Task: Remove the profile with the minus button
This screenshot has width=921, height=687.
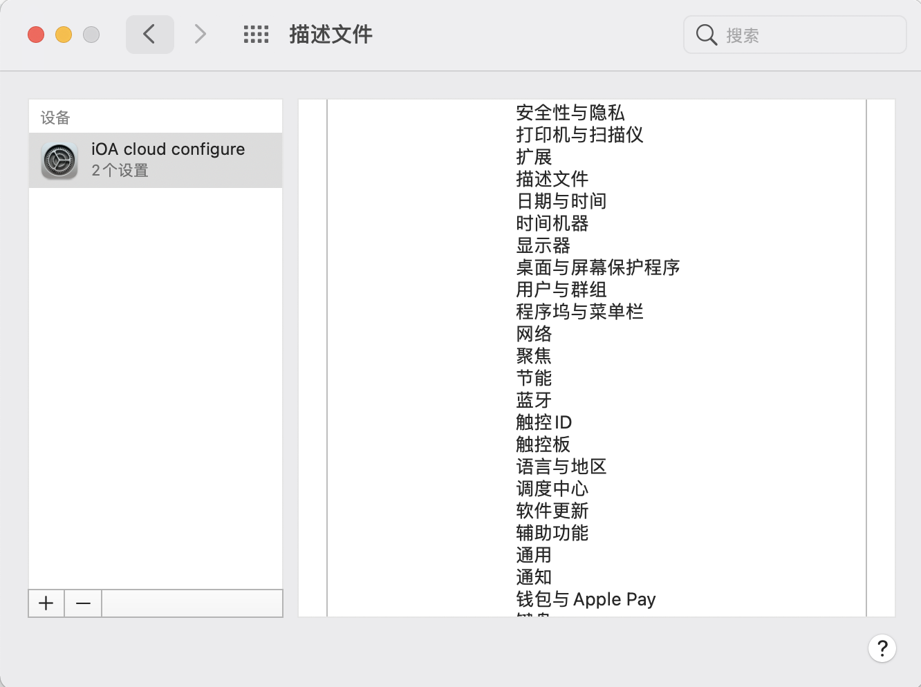Action: [83, 603]
